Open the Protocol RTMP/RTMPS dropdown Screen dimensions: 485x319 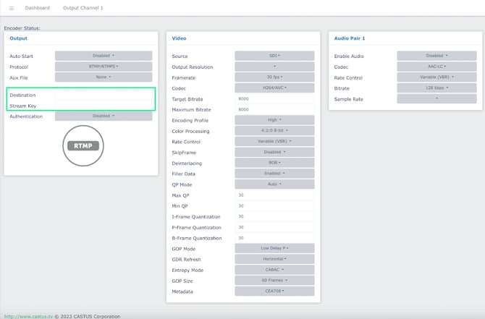104,67
